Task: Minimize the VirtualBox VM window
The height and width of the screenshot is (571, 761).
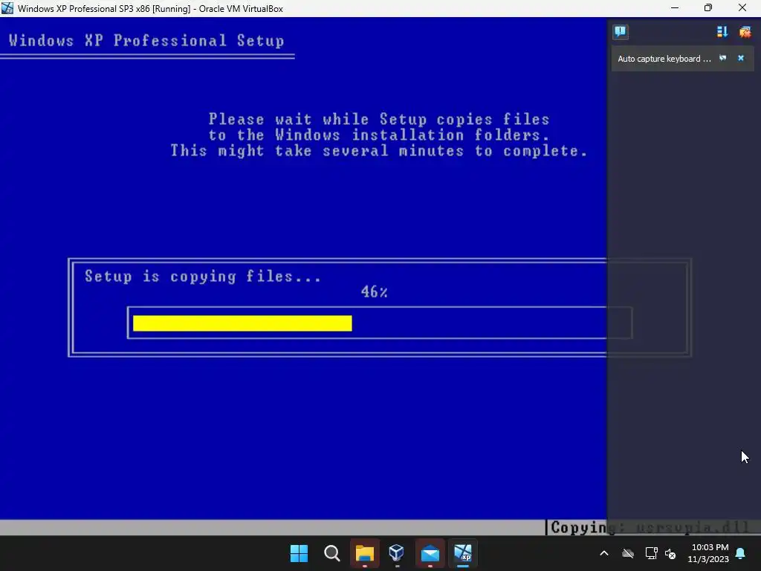Action: point(675,8)
